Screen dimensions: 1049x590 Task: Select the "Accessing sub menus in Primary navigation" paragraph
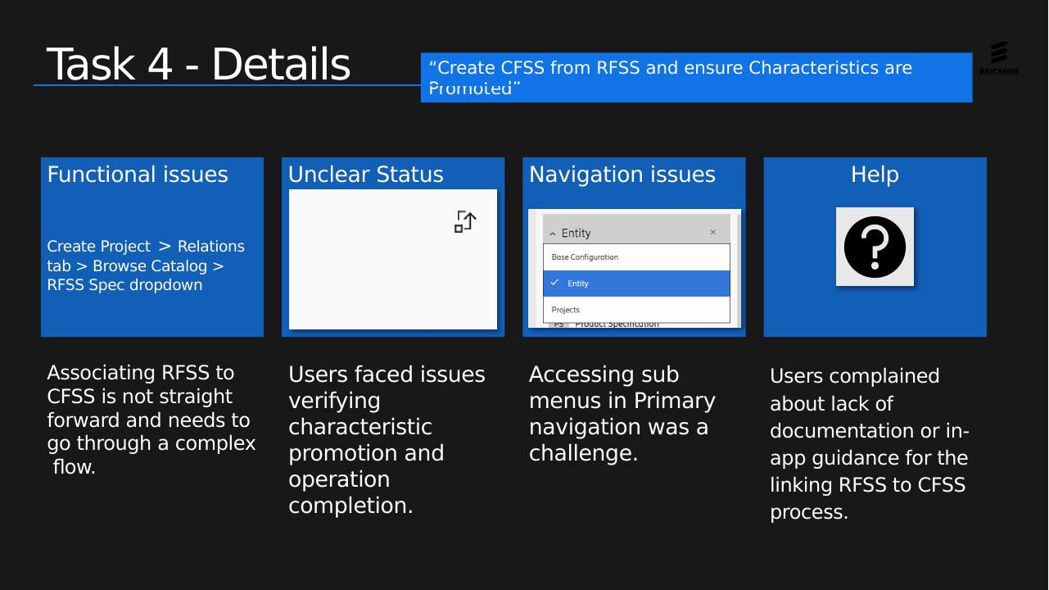click(622, 414)
